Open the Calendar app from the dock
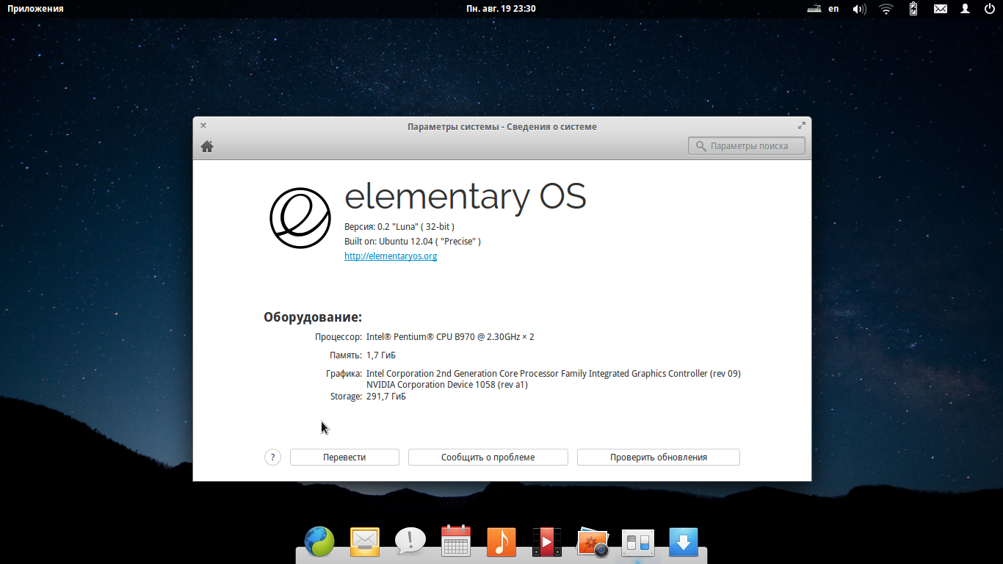The image size is (1003, 564). 456,542
